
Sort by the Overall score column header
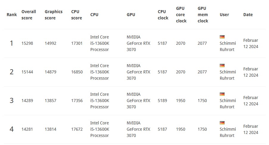pyautogui.click(x=29, y=15)
